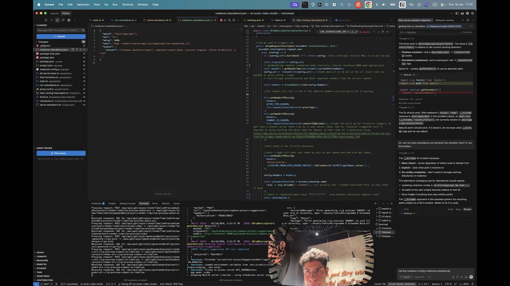This screenshot has width=510, height=286.
Task: Open Chrome icon in macOS menu bar
Action: coord(368,5)
